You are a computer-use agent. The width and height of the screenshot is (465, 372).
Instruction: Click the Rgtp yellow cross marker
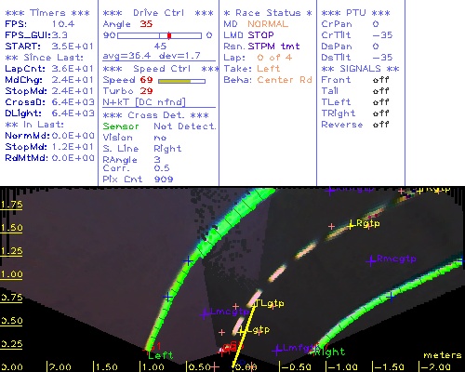pos(351,225)
